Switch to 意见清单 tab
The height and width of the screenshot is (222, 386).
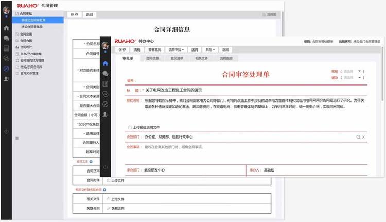[x=177, y=58]
